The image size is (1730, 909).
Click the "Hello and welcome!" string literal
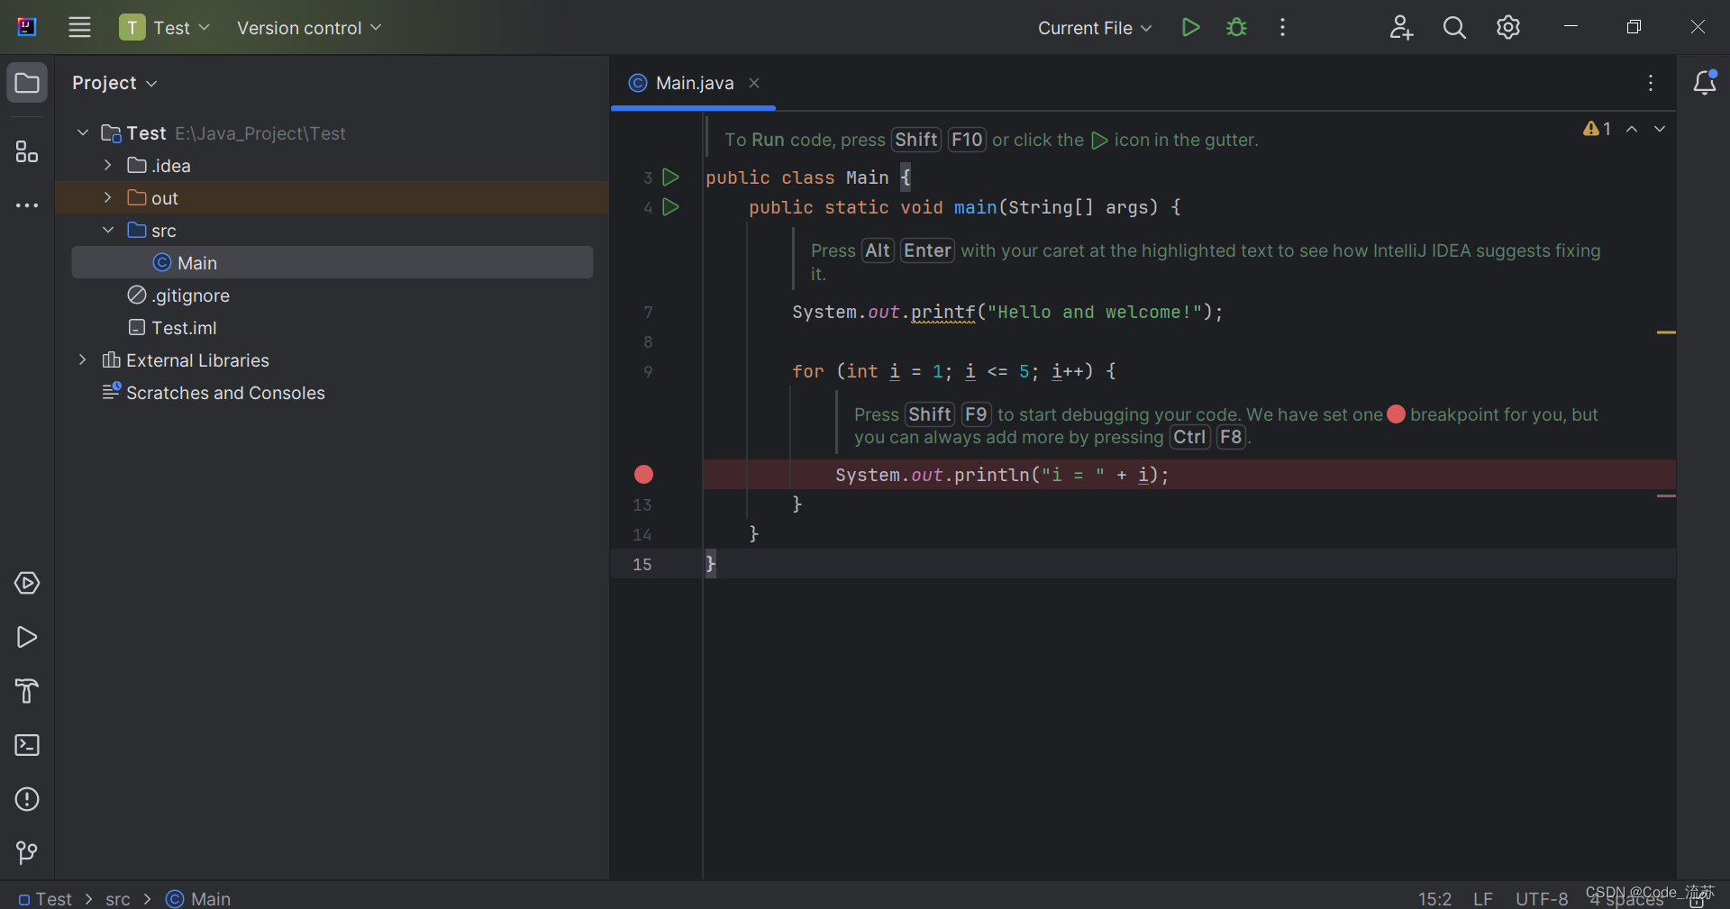click(x=1095, y=312)
